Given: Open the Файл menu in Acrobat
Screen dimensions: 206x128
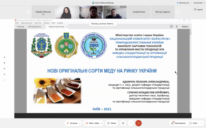Looking at the screenshot, I should tap(17, 23).
